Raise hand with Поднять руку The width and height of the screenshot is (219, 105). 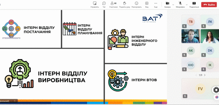[x=125, y=5]
